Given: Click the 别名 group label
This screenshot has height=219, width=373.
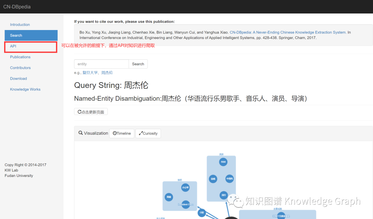Looking at the screenshot, I should pos(180,180).
